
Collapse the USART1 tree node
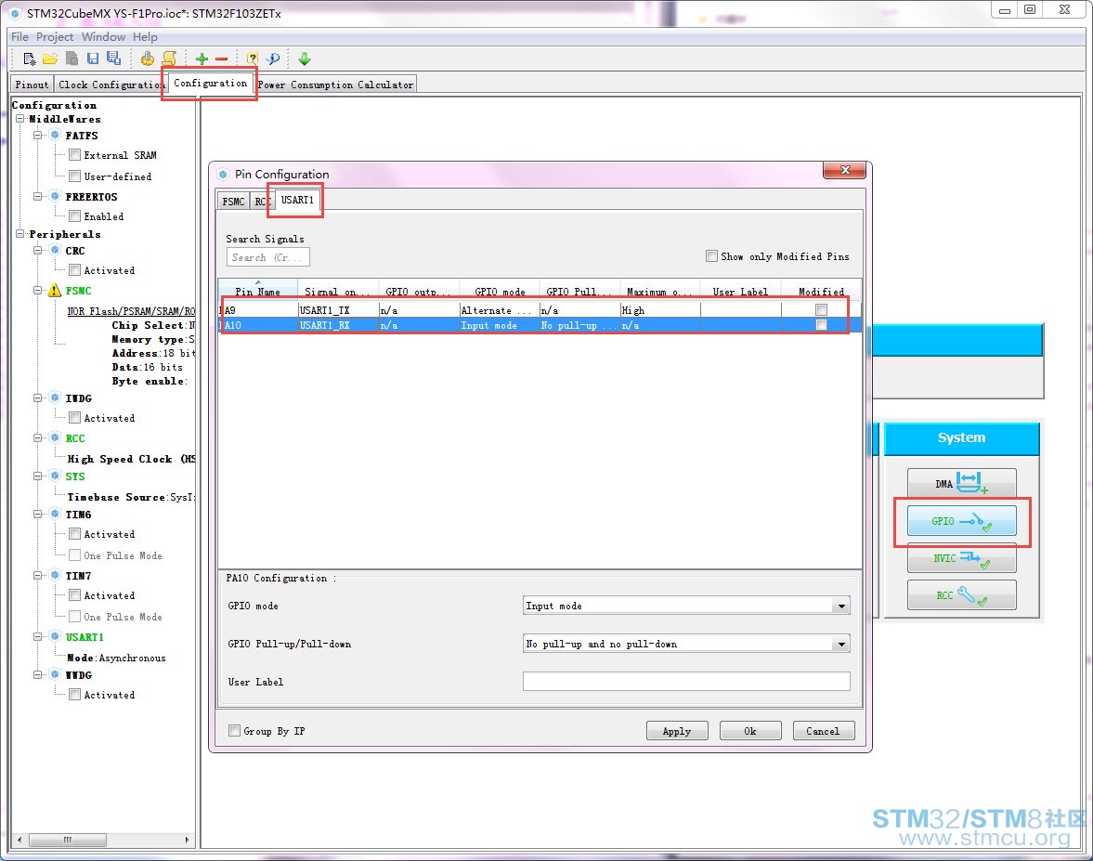(x=38, y=637)
